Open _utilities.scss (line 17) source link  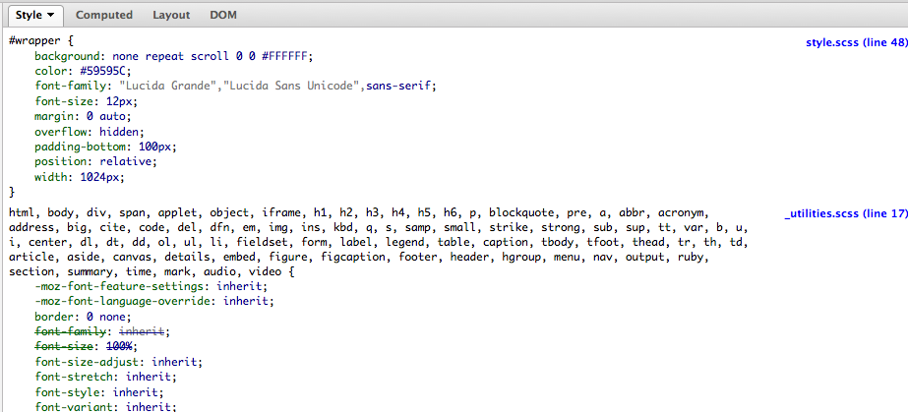click(x=845, y=213)
